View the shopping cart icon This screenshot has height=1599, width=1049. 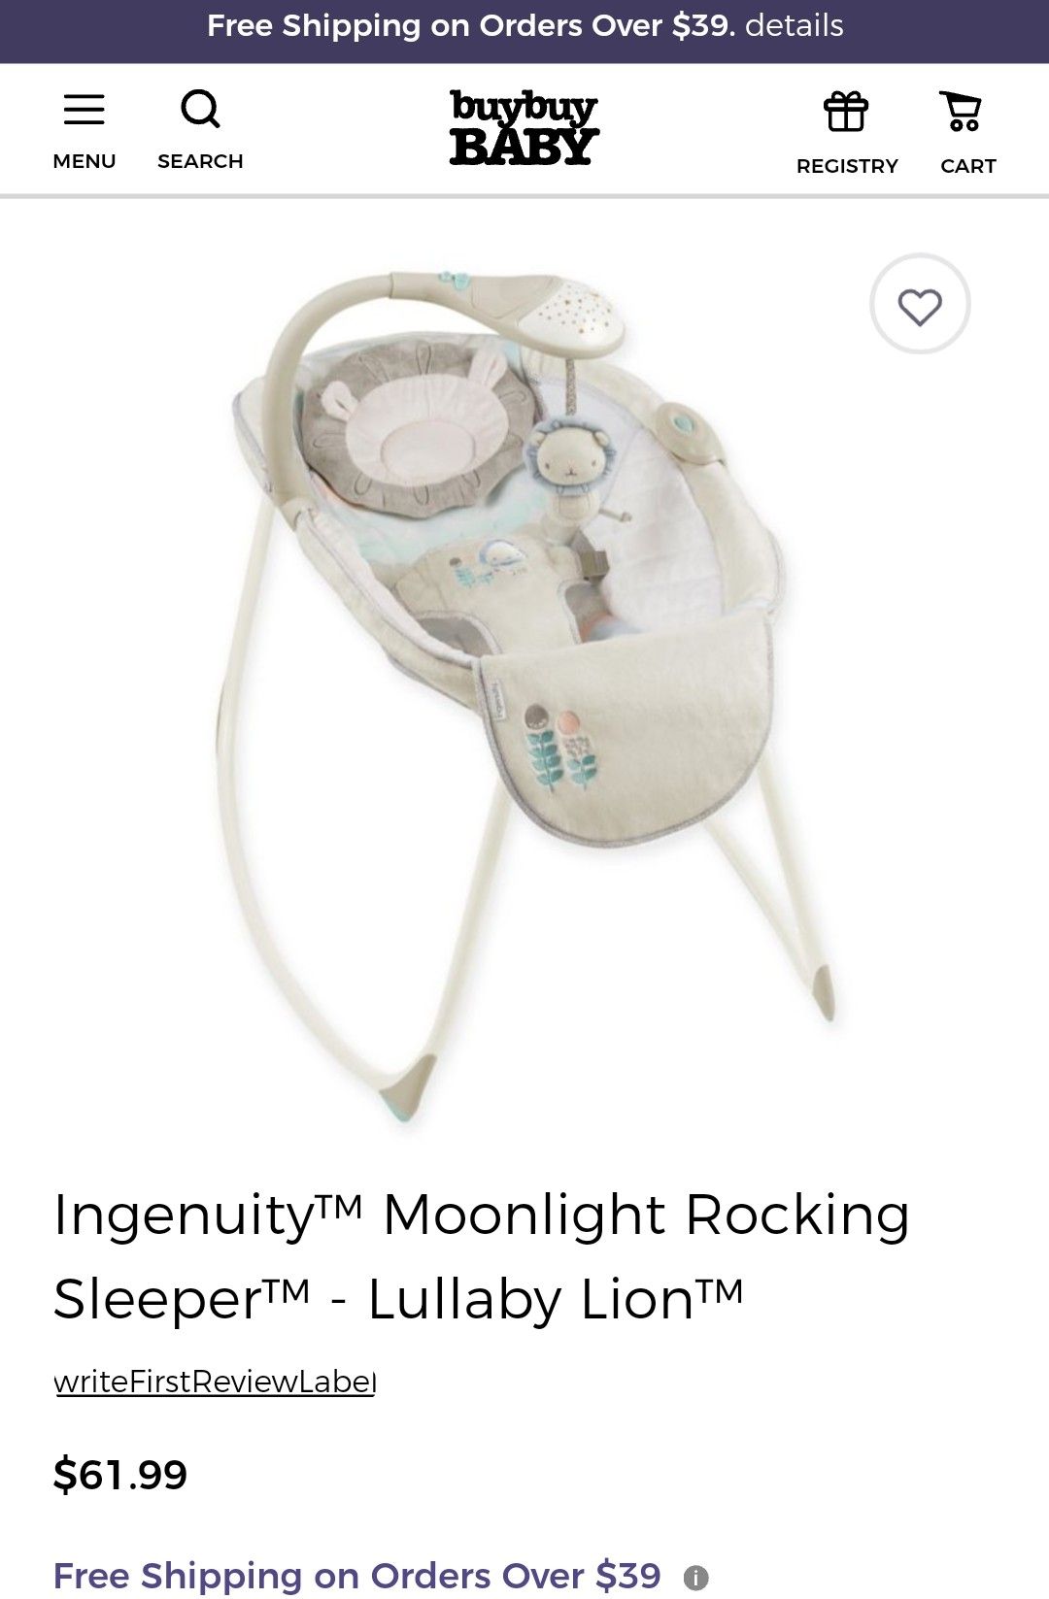pos(961,111)
